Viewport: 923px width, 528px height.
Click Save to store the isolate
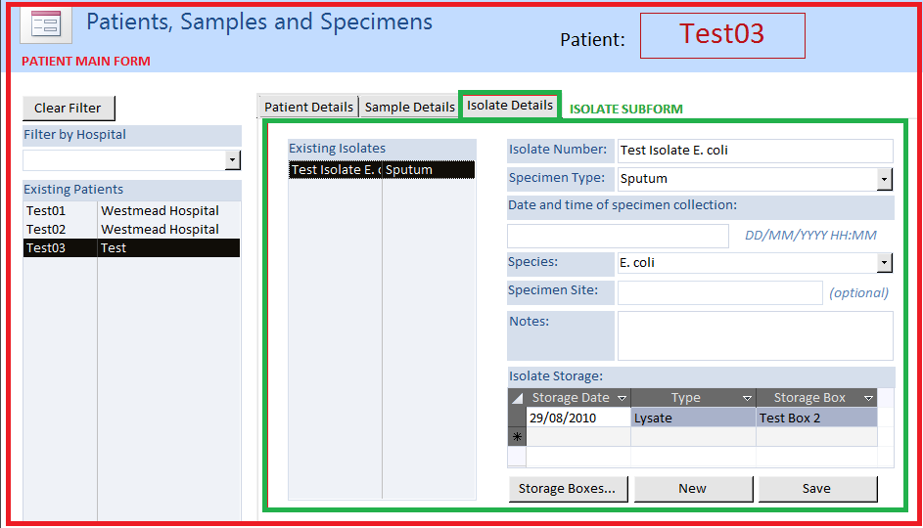pos(817,489)
